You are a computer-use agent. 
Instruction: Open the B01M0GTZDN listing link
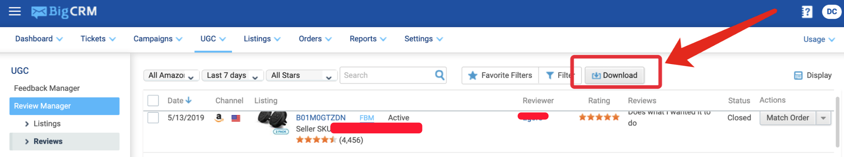point(321,118)
